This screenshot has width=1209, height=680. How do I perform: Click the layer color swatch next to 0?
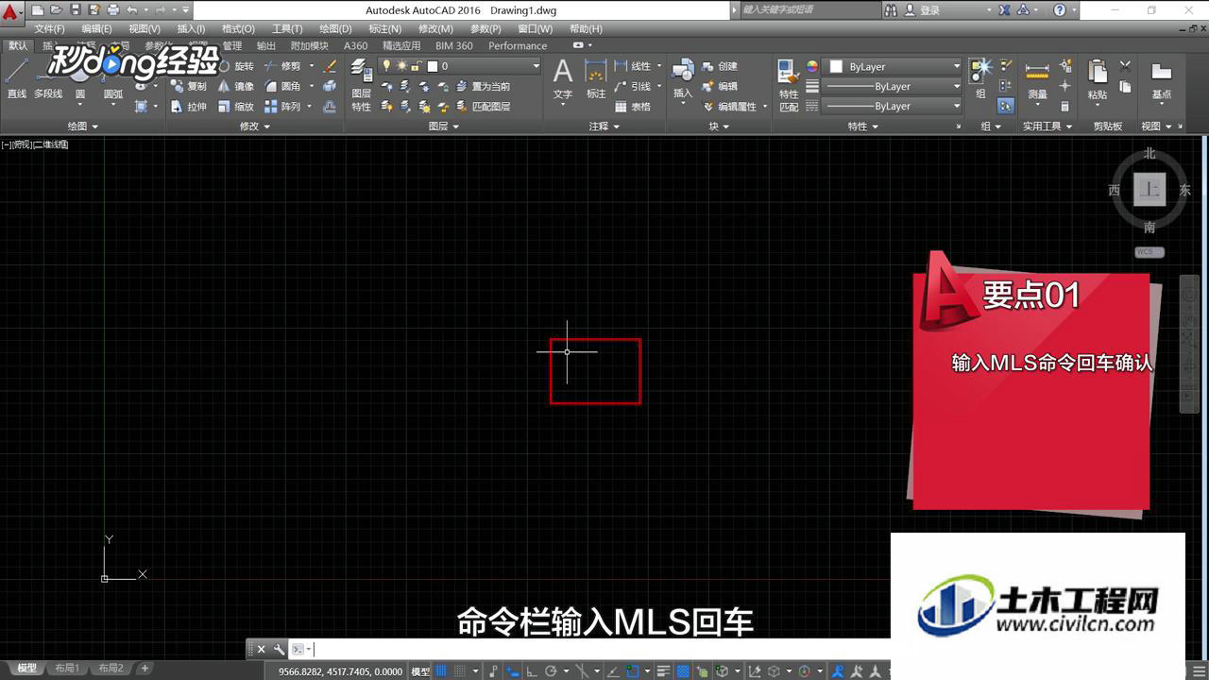433,66
